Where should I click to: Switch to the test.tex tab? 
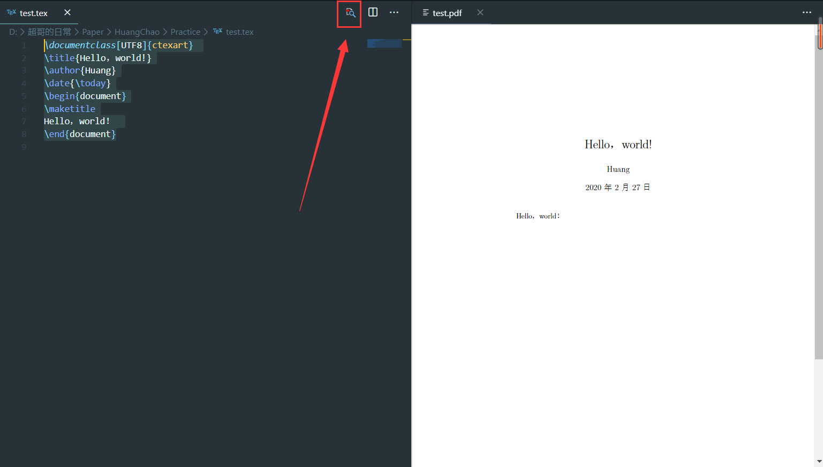click(33, 13)
